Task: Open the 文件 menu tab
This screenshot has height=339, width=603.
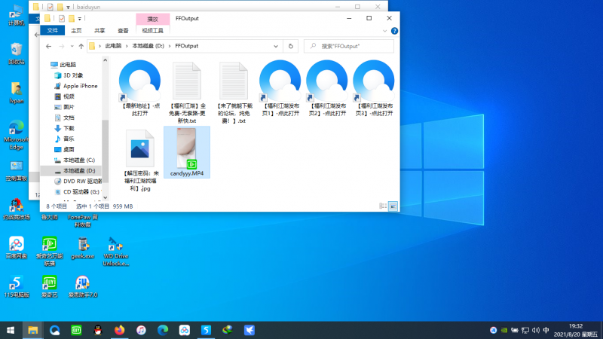Action: 53,31
